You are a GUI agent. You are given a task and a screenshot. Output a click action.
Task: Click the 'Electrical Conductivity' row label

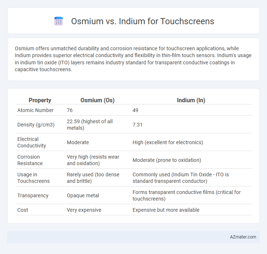point(32,142)
